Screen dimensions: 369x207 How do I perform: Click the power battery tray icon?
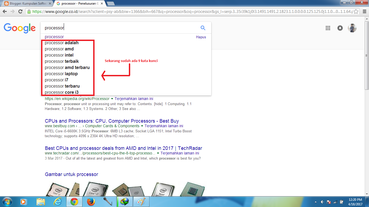[x=342, y=202]
